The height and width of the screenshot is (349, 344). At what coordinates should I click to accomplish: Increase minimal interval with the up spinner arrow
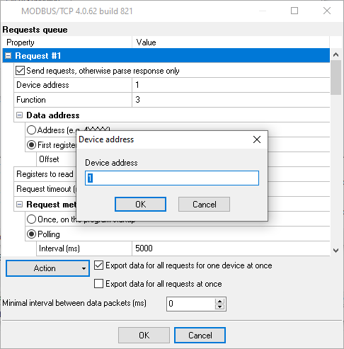point(219,301)
